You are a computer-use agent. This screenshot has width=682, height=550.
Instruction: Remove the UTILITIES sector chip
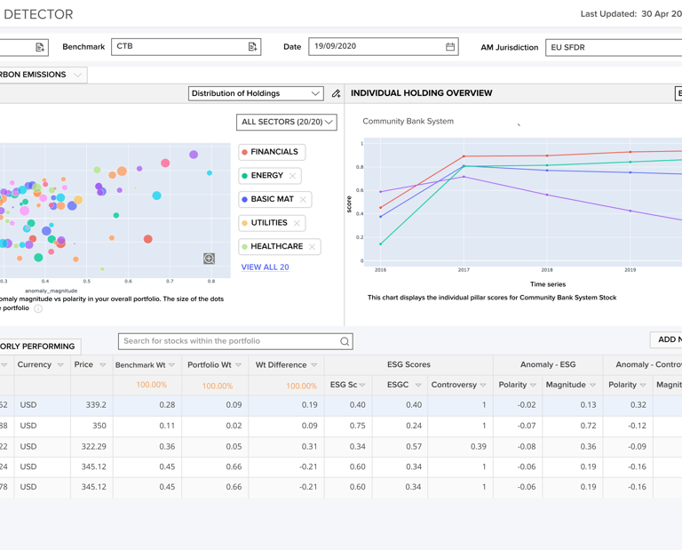297,223
